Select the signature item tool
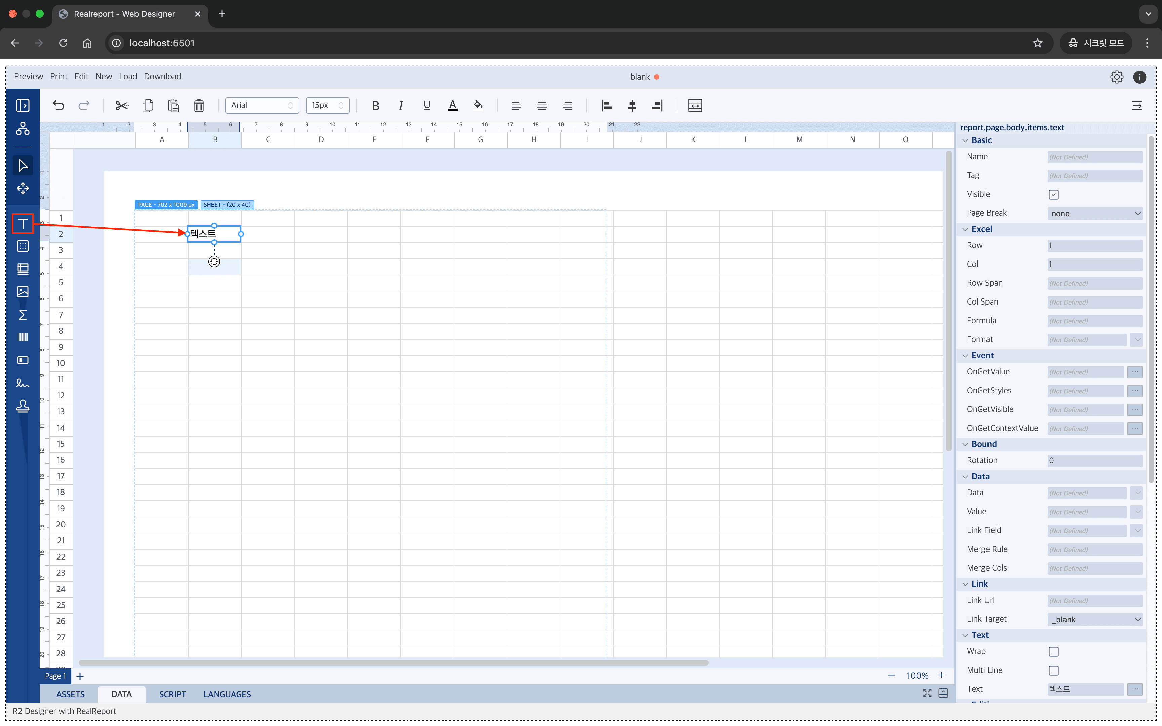Viewport: 1162px width, 726px height. [x=23, y=383]
